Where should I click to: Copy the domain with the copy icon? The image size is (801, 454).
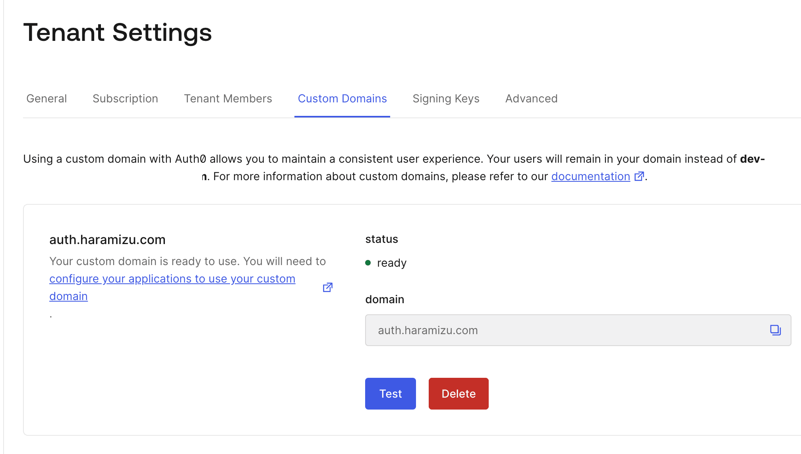coord(775,330)
